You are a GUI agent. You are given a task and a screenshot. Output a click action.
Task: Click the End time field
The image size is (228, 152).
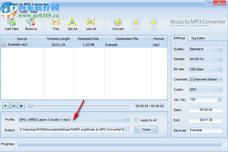(x=206, y=120)
